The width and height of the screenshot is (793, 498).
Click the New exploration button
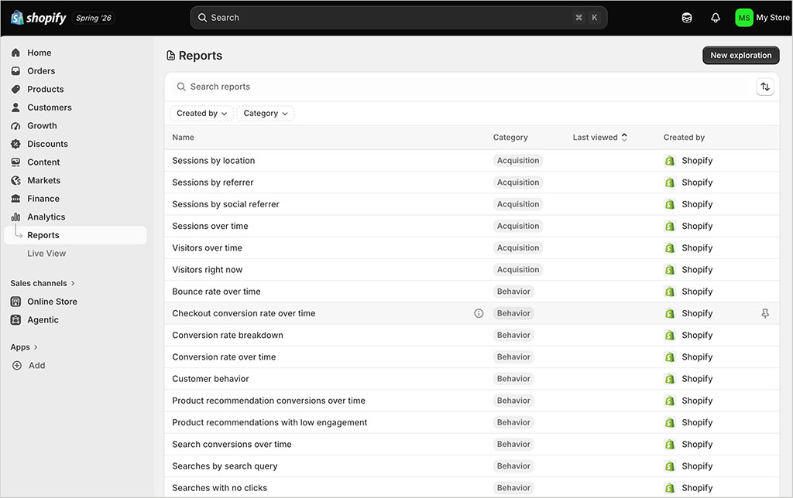click(x=740, y=56)
